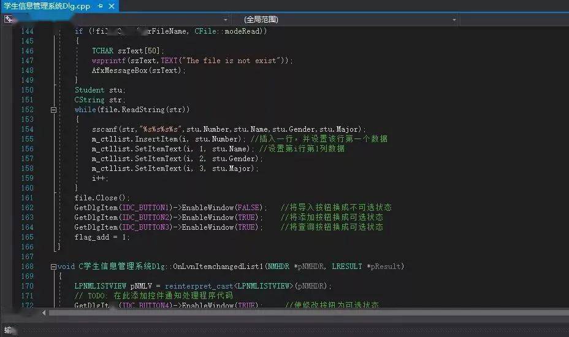Click the flag_add = 1 assignment
569x337 pixels.
click(x=102, y=237)
